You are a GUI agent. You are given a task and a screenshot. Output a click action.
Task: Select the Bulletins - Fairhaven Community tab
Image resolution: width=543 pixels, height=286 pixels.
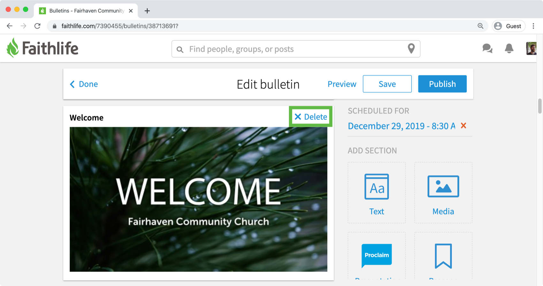pyautogui.click(x=86, y=11)
